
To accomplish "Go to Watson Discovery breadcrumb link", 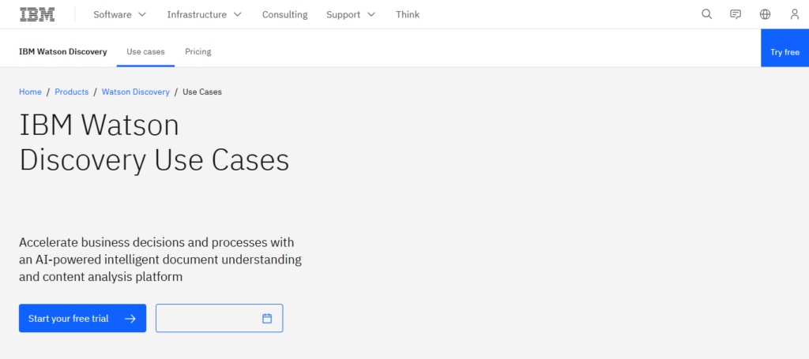I will [136, 92].
